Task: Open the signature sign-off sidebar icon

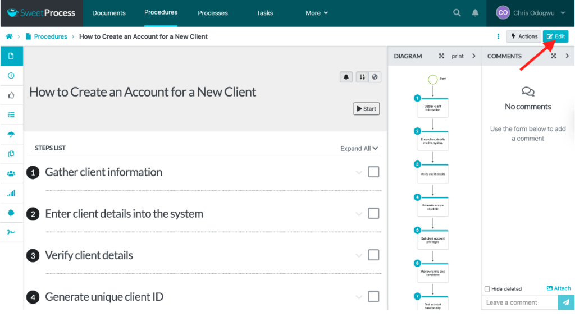Action: coord(11,232)
